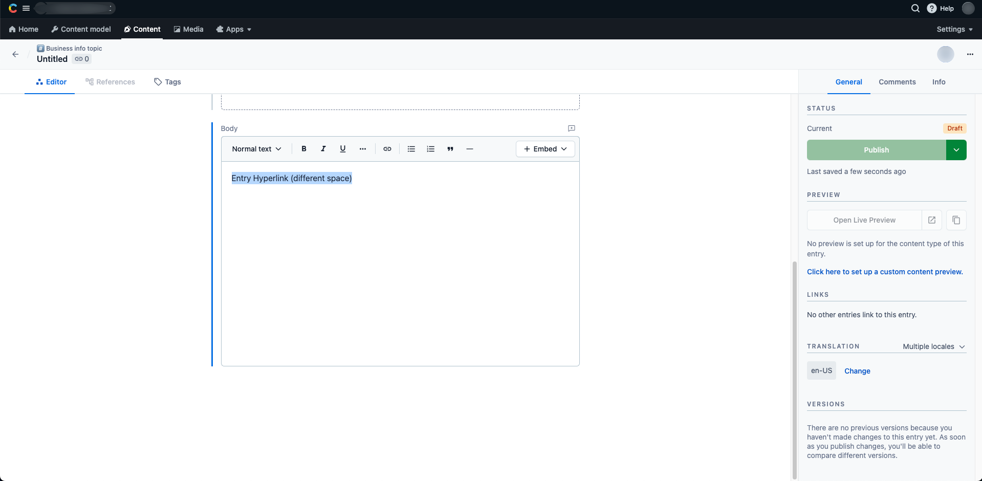
Task: Insert a bulleted list
Action: tap(411, 149)
